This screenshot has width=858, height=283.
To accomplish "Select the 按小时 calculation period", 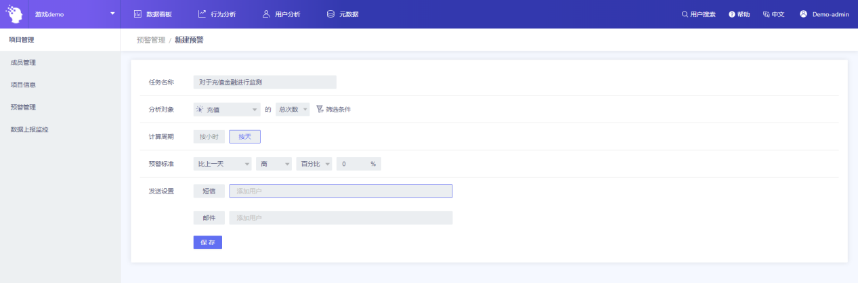I will point(209,136).
